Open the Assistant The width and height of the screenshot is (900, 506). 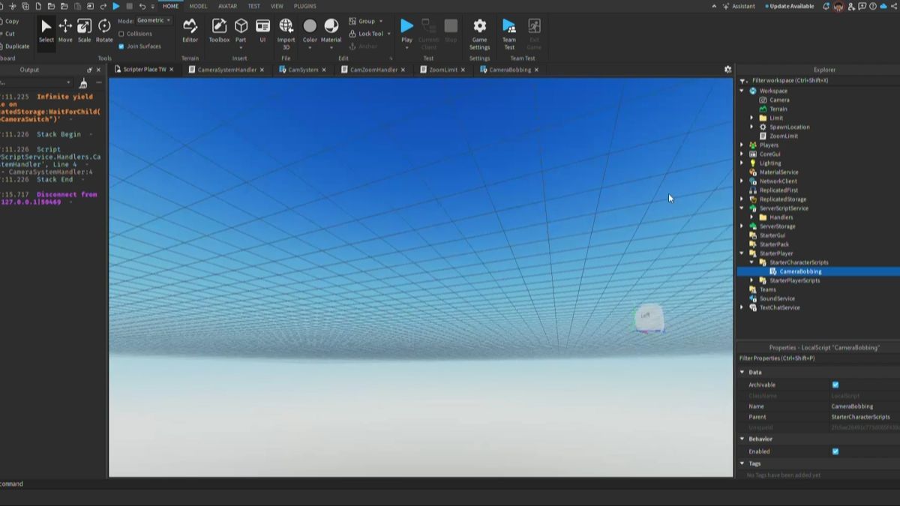click(x=739, y=6)
